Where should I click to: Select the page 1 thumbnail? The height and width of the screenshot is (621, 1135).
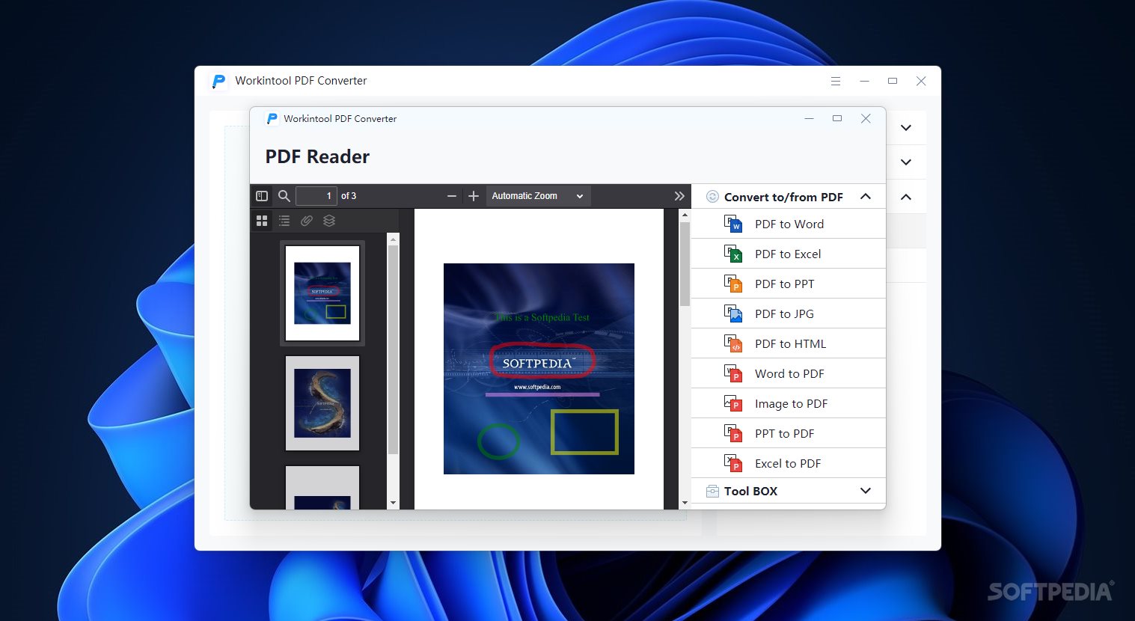coord(322,293)
